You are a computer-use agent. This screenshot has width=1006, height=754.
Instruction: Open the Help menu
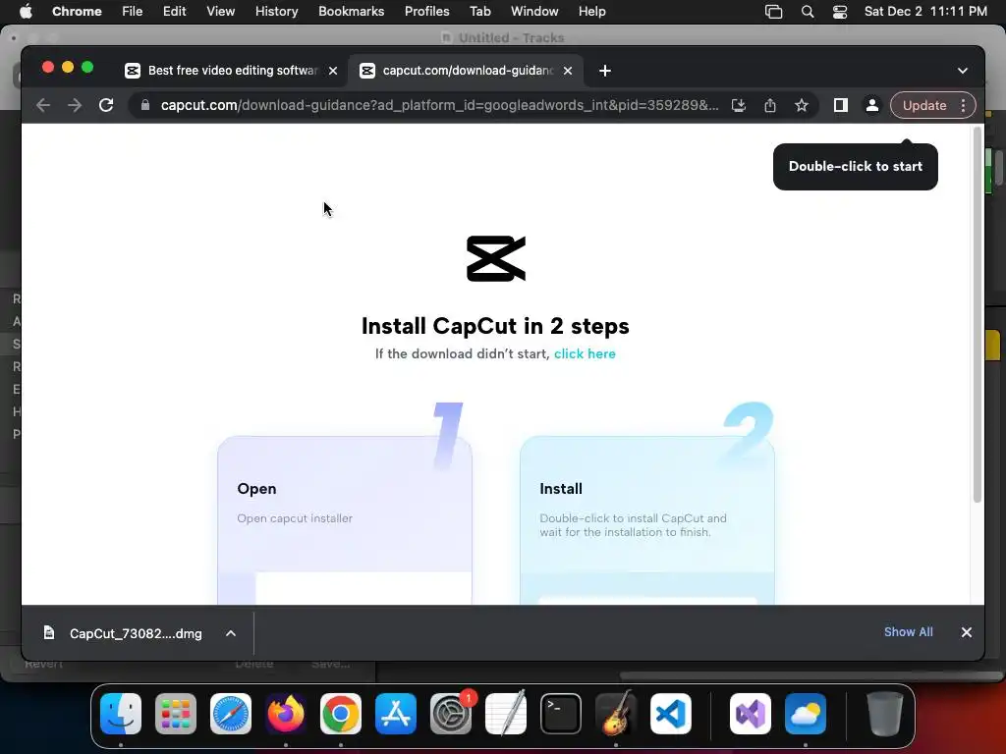[x=591, y=12]
